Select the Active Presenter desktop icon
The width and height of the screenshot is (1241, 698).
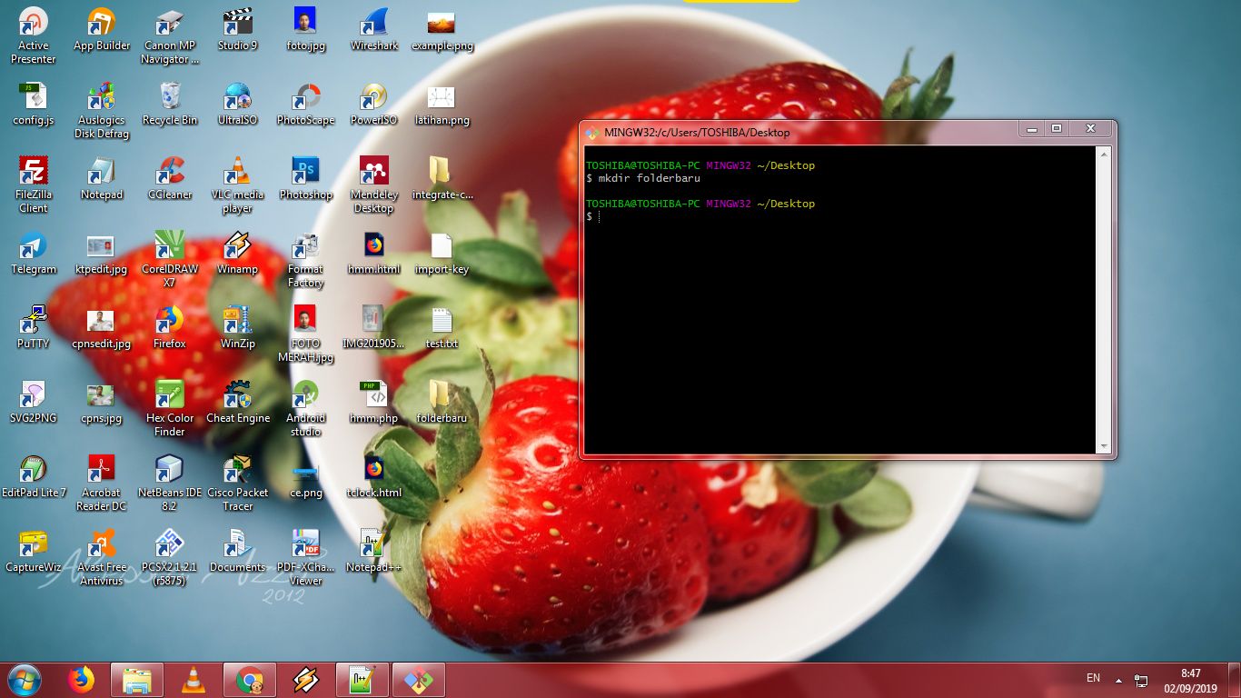pyautogui.click(x=34, y=36)
